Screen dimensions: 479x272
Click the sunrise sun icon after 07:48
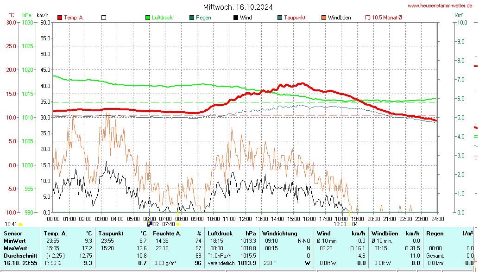coord(178,224)
